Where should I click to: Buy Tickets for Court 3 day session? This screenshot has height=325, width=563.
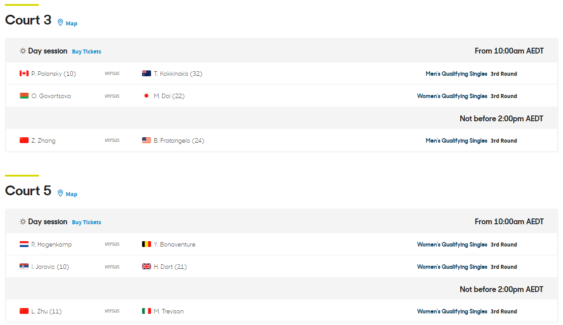point(87,52)
